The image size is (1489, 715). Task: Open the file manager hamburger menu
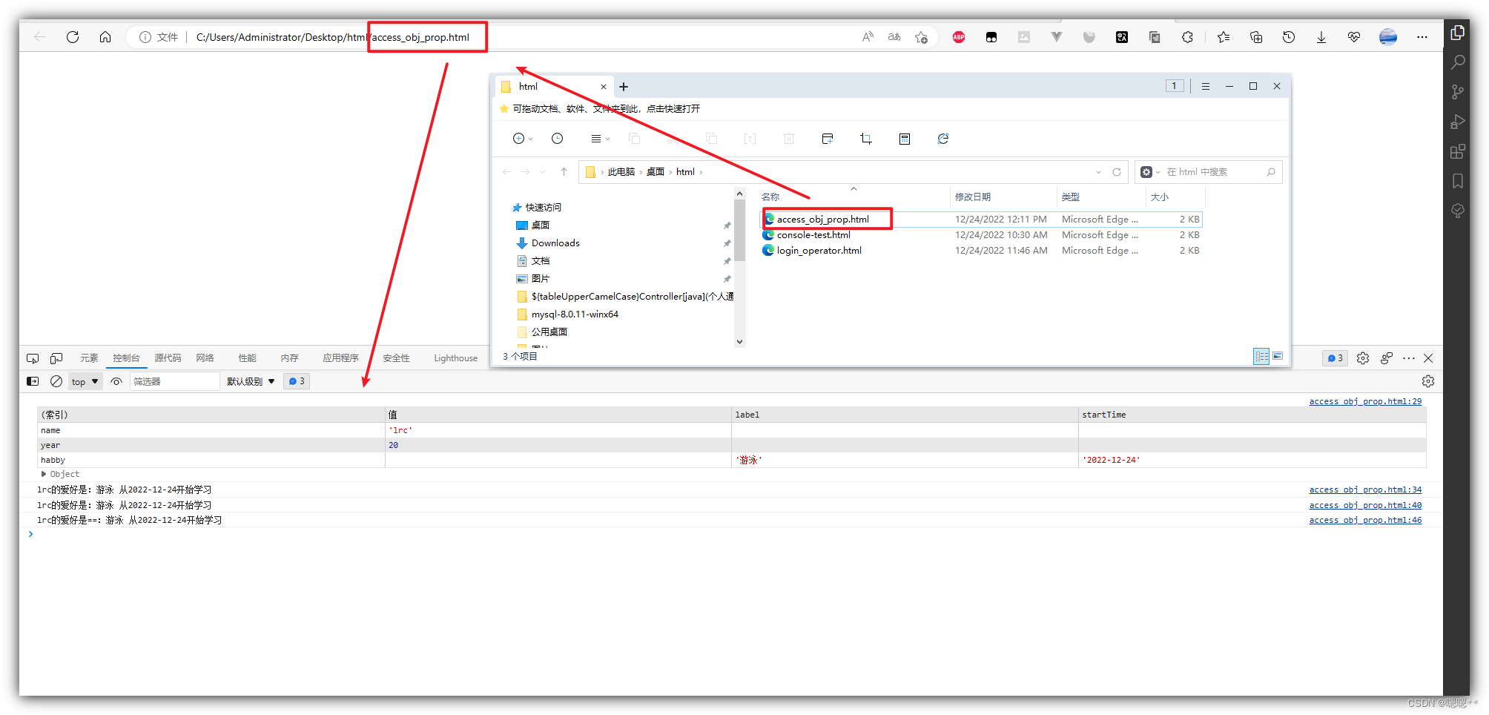click(1206, 87)
